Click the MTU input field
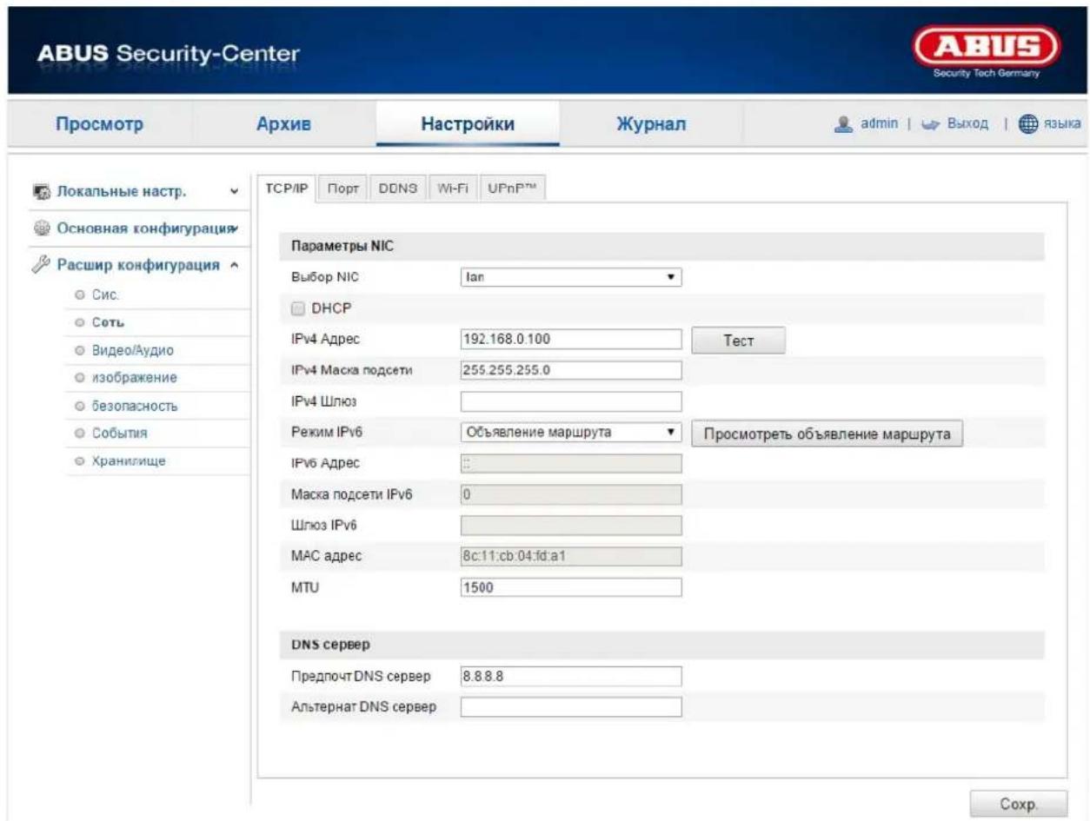 570,587
